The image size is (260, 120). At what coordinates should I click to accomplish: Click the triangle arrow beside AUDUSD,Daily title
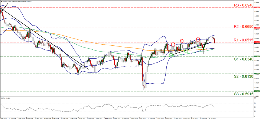pyautogui.click(x=1, y=1)
